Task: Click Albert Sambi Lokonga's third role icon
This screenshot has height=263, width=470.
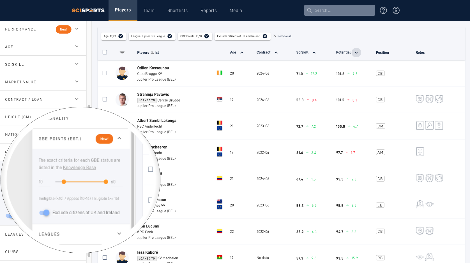Action: click(439, 125)
